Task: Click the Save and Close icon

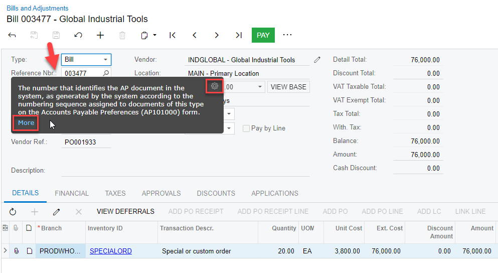Action: tap(34, 35)
